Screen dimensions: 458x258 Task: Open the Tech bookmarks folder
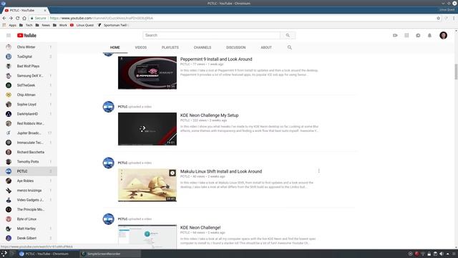[26, 25]
